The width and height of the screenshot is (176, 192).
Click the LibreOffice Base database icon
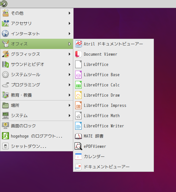78,75
